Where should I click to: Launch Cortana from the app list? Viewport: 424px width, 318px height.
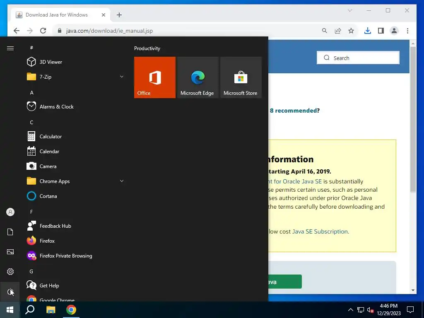pyautogui.click(x=76, y=196)
